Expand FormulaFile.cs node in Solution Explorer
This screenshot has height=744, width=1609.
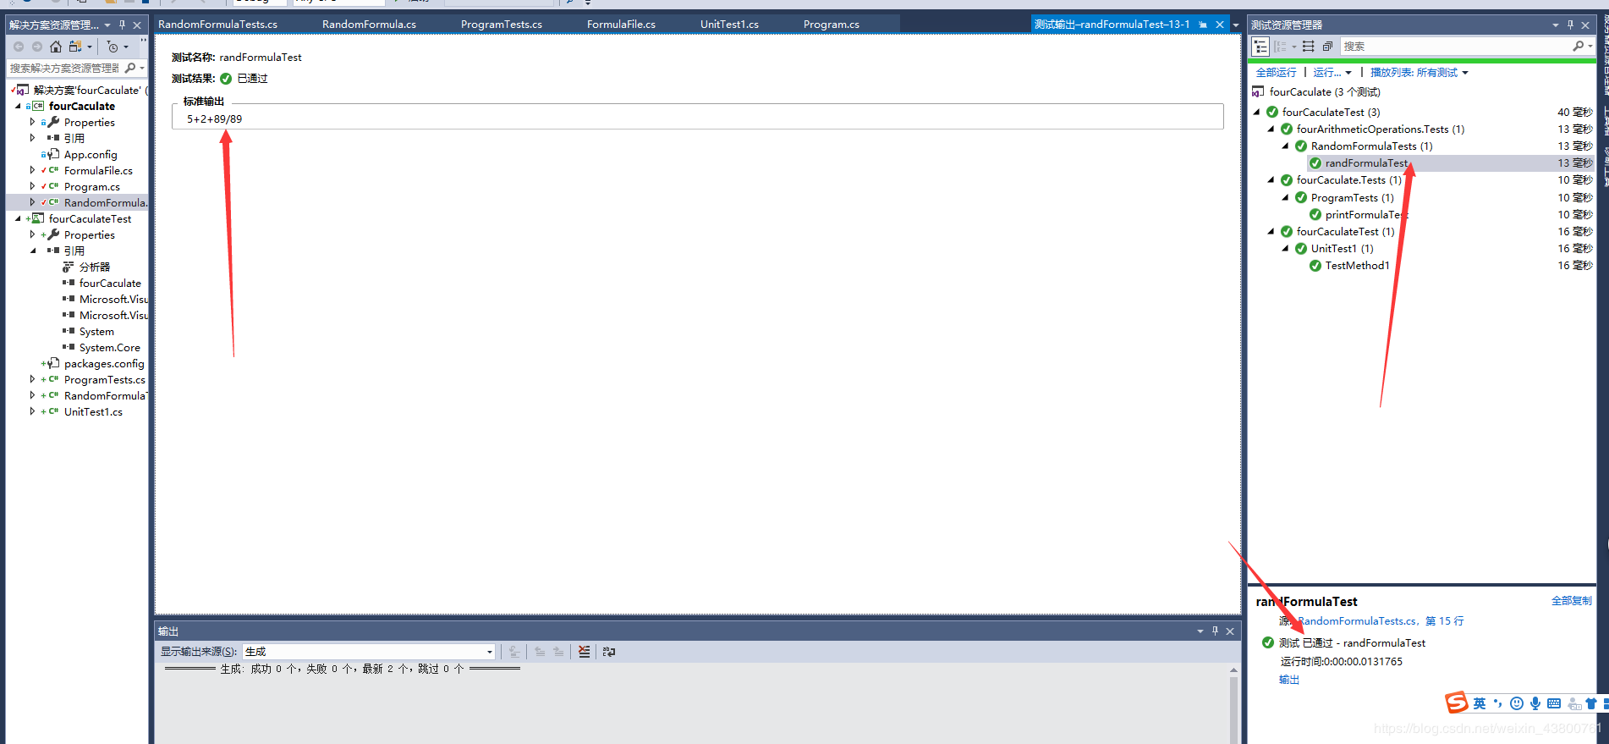click(32, 170)
